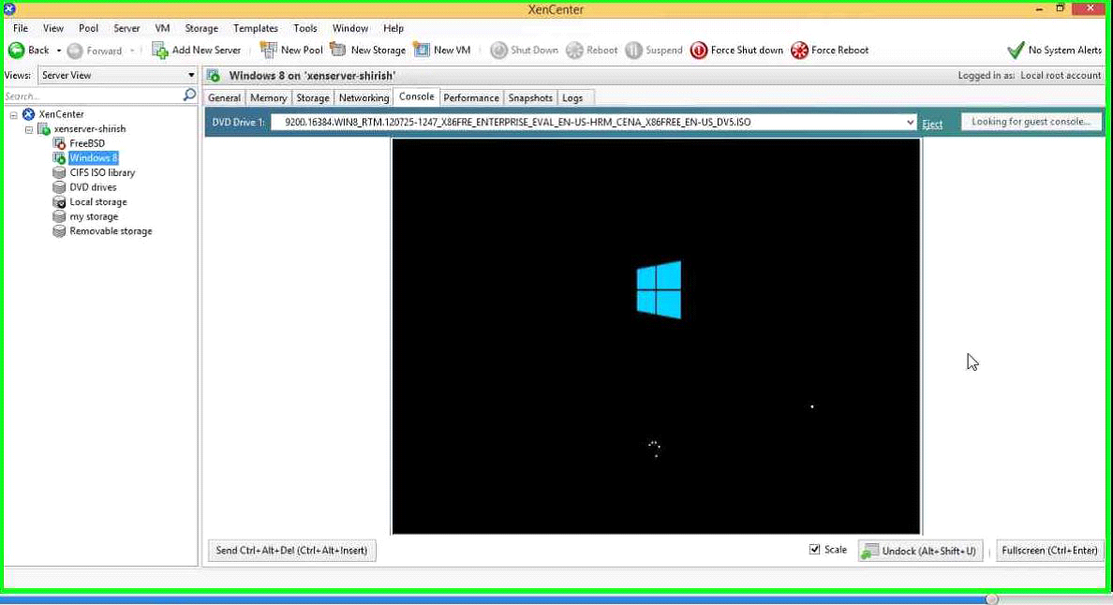Viewport: 1113px width, 605px height.
Task: Open the Pool menu
Action: point(89,28)
